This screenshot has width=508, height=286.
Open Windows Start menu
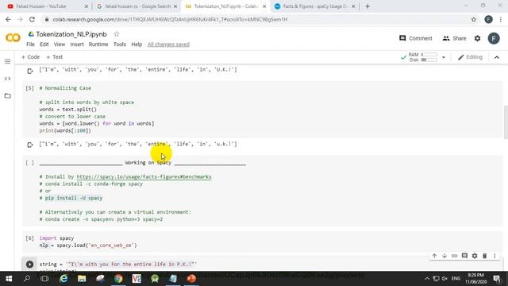[9, 279]
